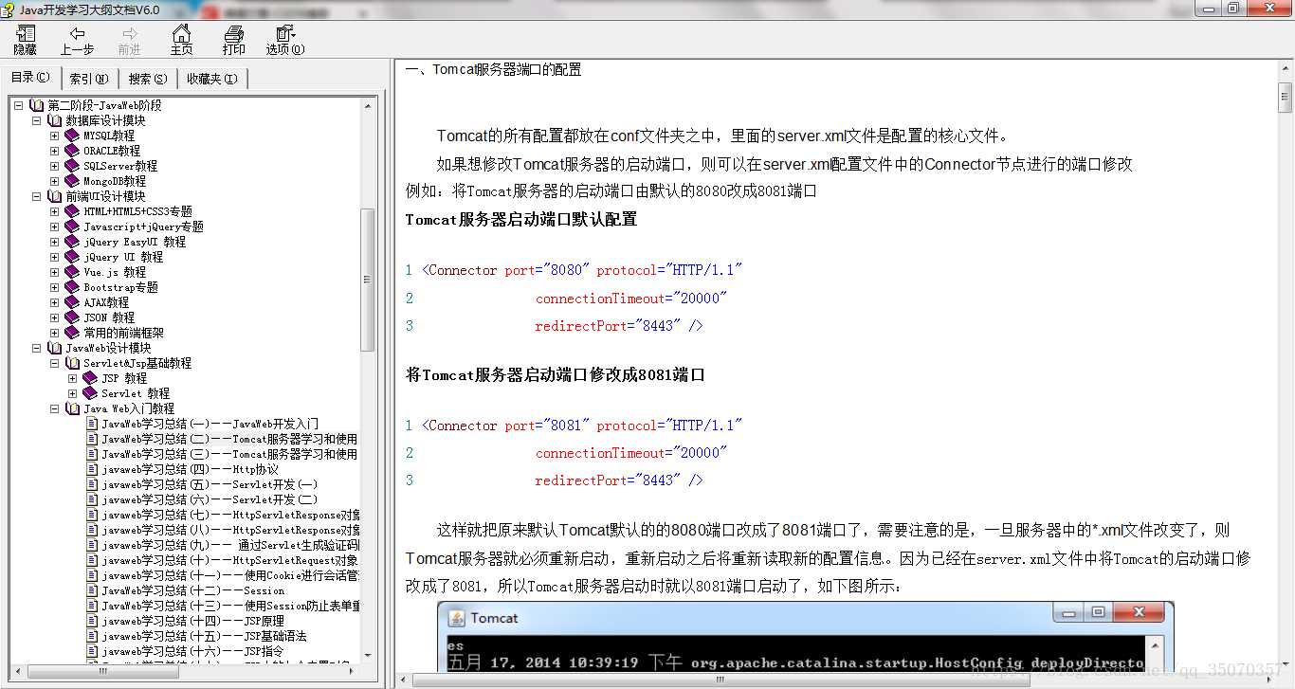Open topic 学习总结(七) HttpServletResponse对象

(230, 515)
